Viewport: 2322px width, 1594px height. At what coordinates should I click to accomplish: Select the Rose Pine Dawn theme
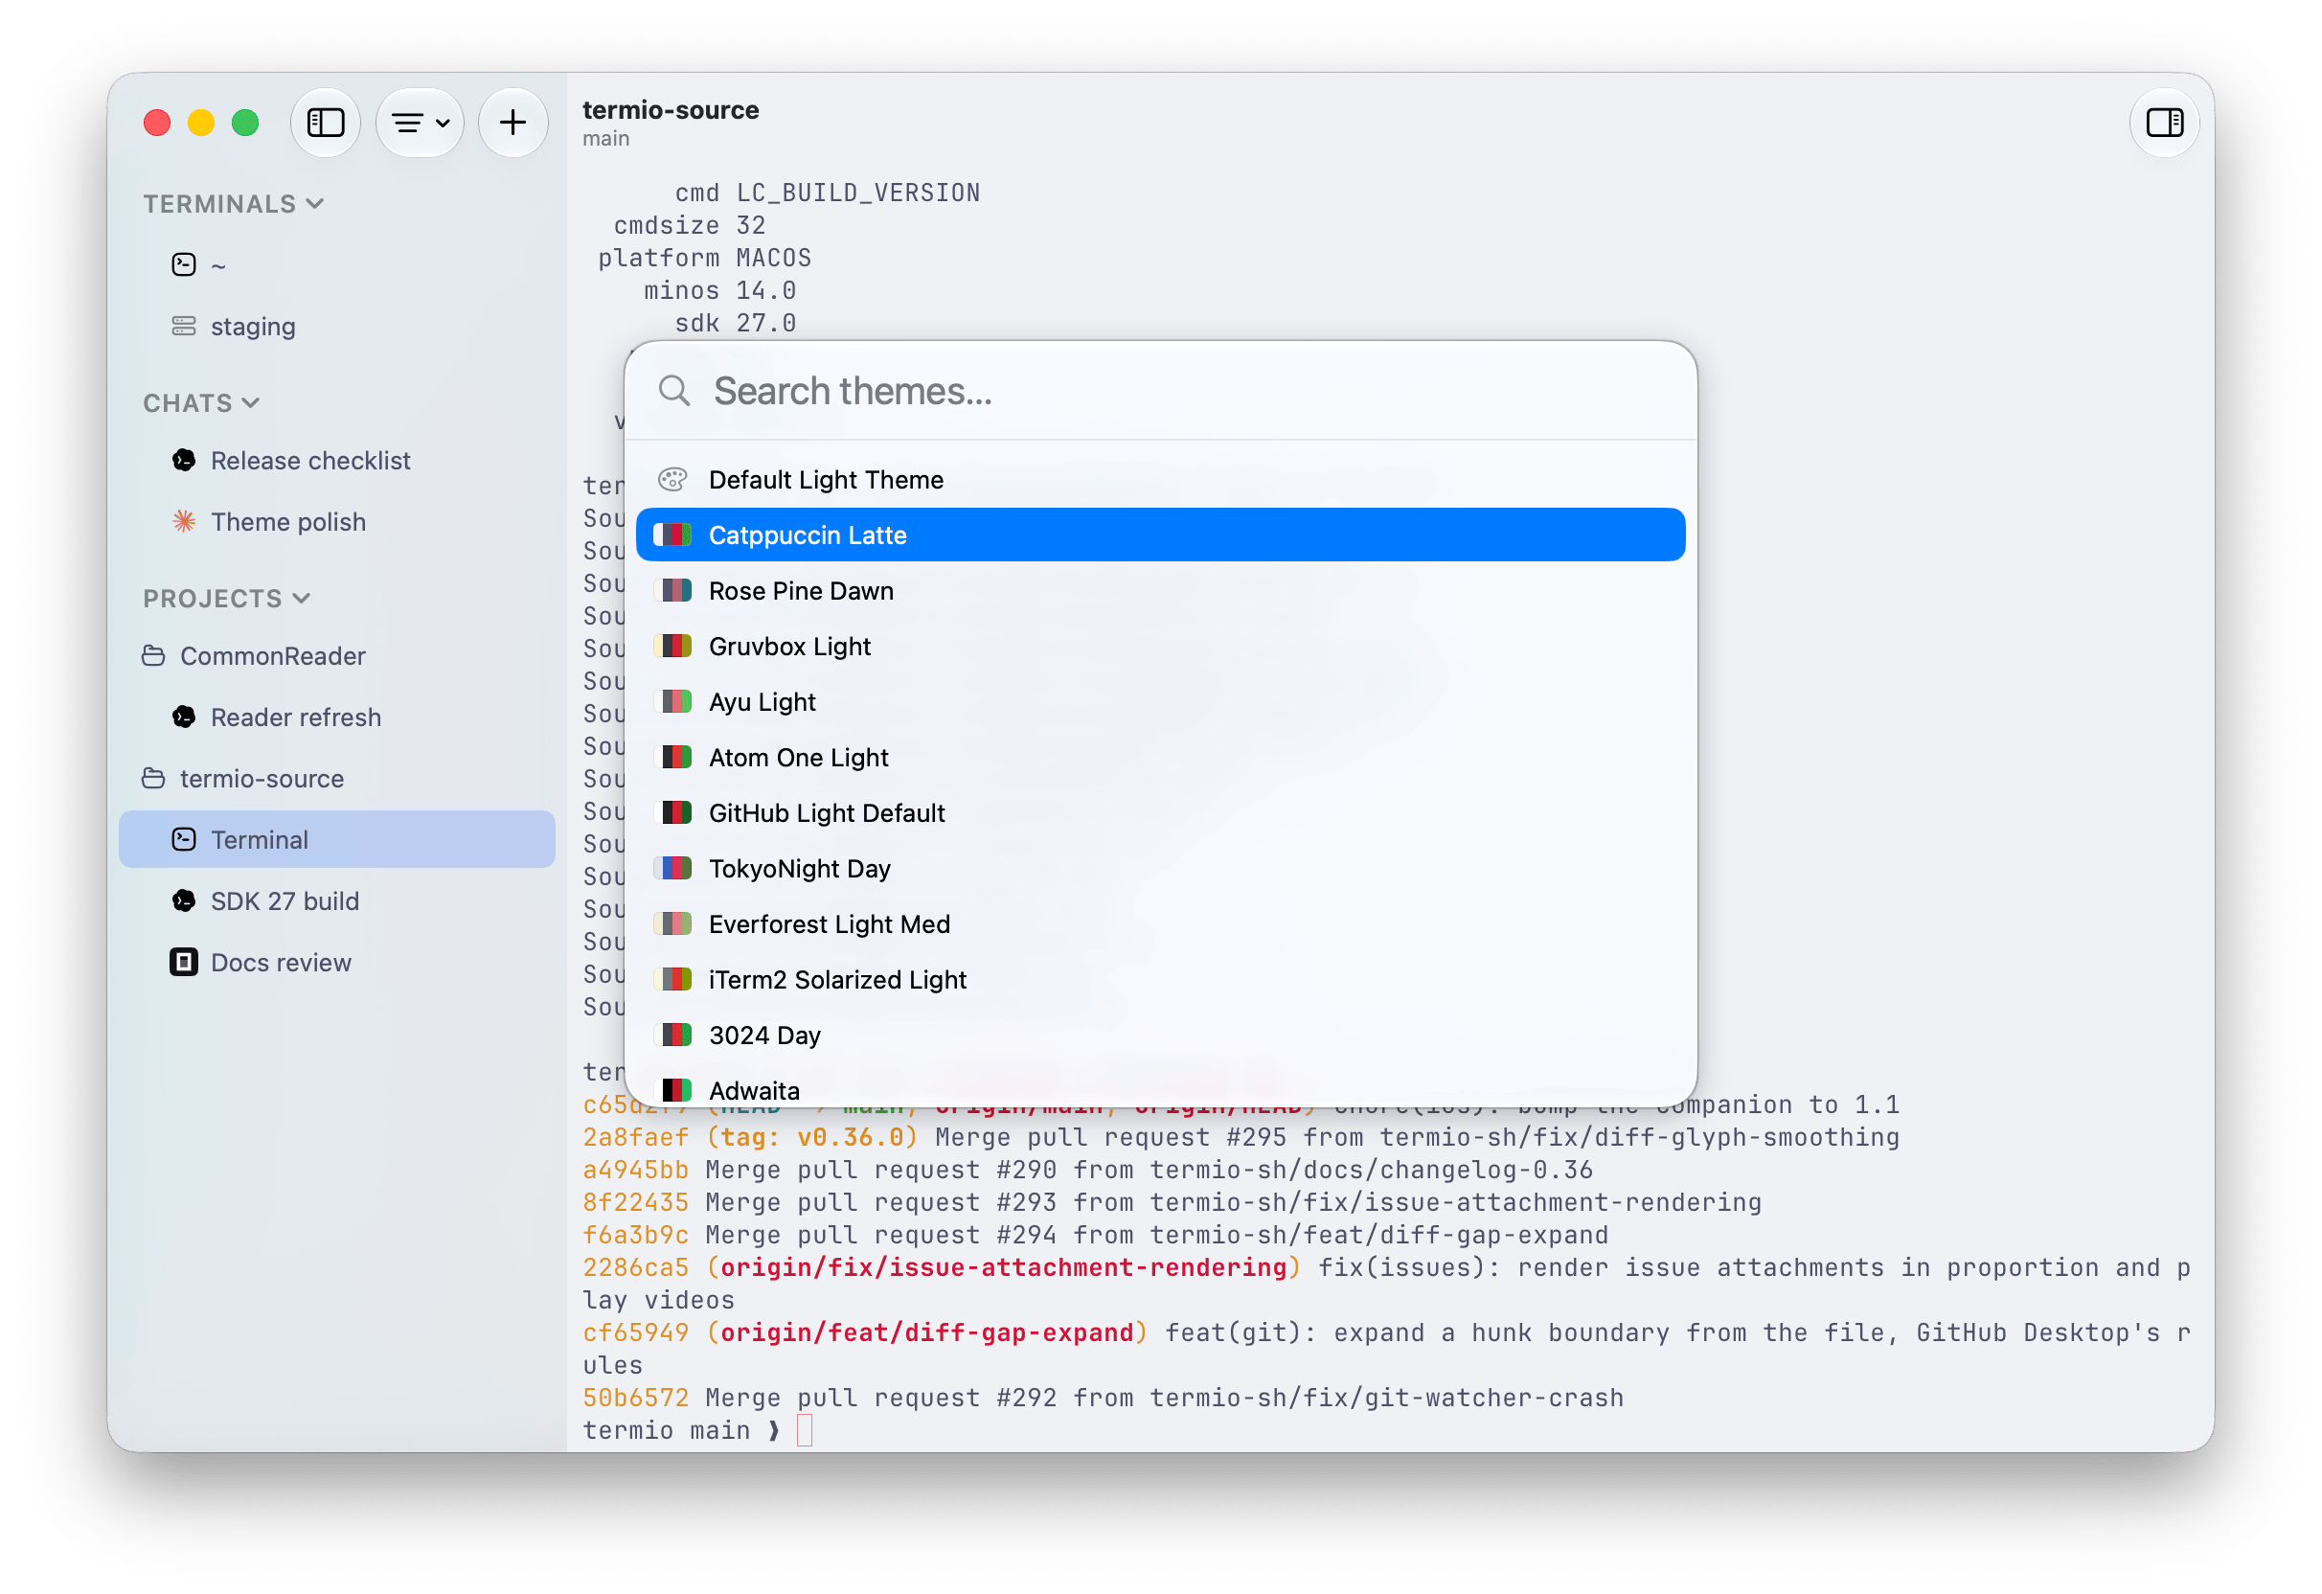(1160, 591)
